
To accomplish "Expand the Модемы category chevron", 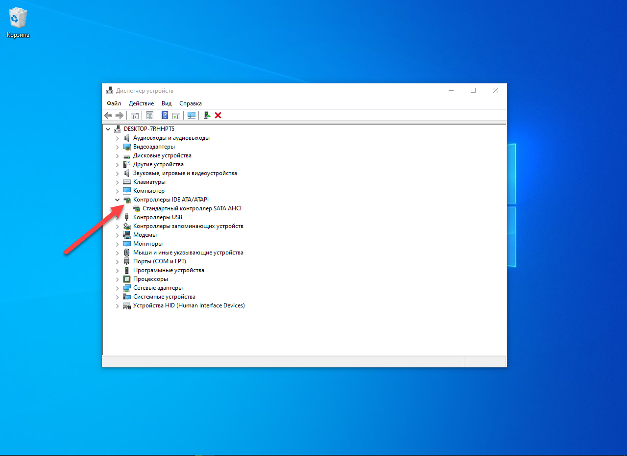I will [x=117, y=235].
